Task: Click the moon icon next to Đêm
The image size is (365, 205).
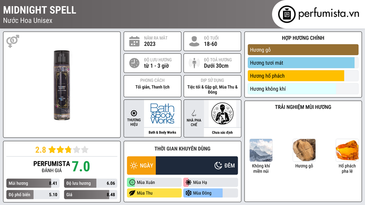Action: pyautogui.click(x=218, y=165)
